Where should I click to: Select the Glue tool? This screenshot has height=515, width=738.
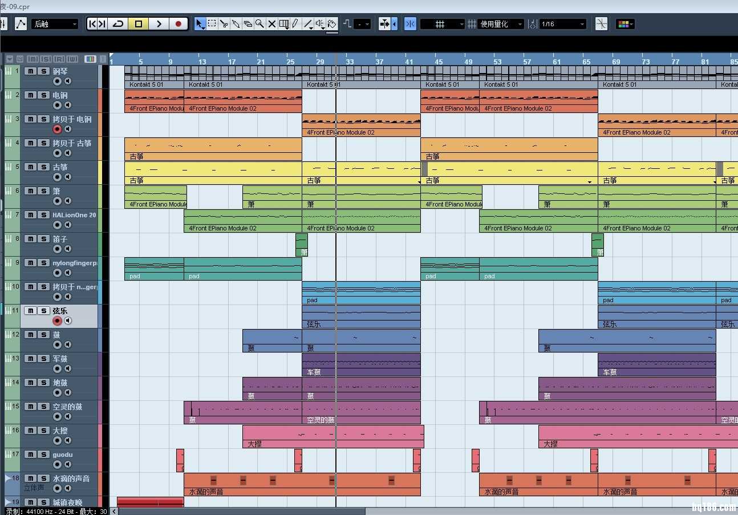[x=236, y=24]
